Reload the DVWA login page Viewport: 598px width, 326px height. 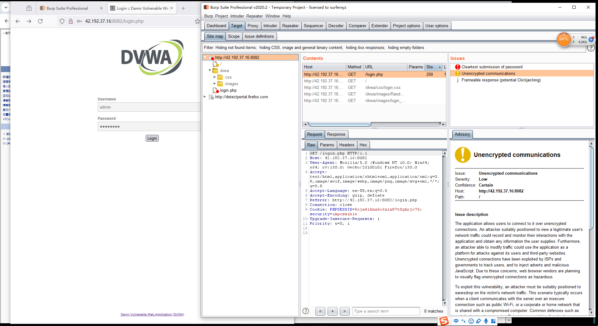tap(40, 21)
